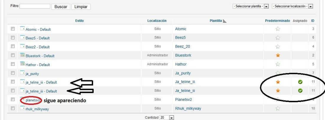The width and height of the screenshot is (325, 120).
Task: Click the Beez5 default star icon
Action: [x=278, y=38]
